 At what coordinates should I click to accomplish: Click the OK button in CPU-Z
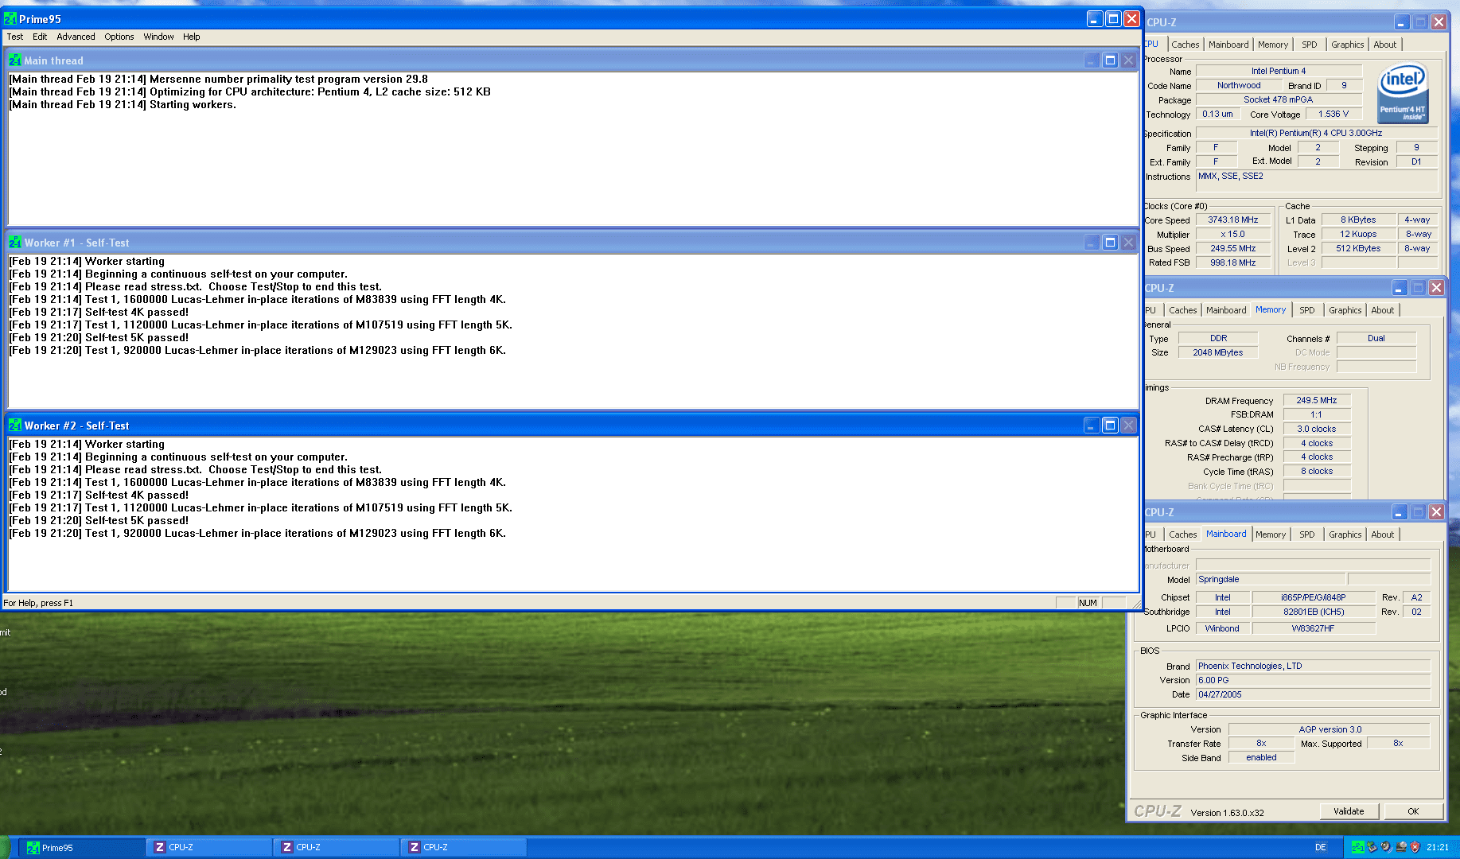1413,811
